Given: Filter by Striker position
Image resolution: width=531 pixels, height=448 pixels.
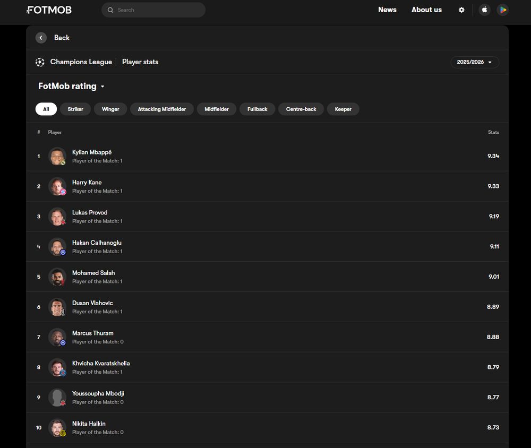Looking at the screenshot, I should pos(75,109).
